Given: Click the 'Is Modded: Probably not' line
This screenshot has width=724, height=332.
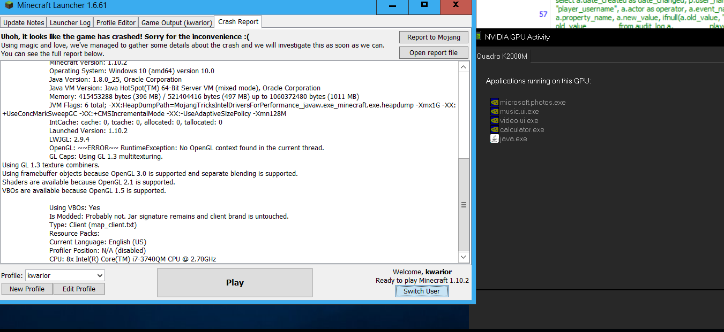Looking at the screenshot, I should click(169, 217).
